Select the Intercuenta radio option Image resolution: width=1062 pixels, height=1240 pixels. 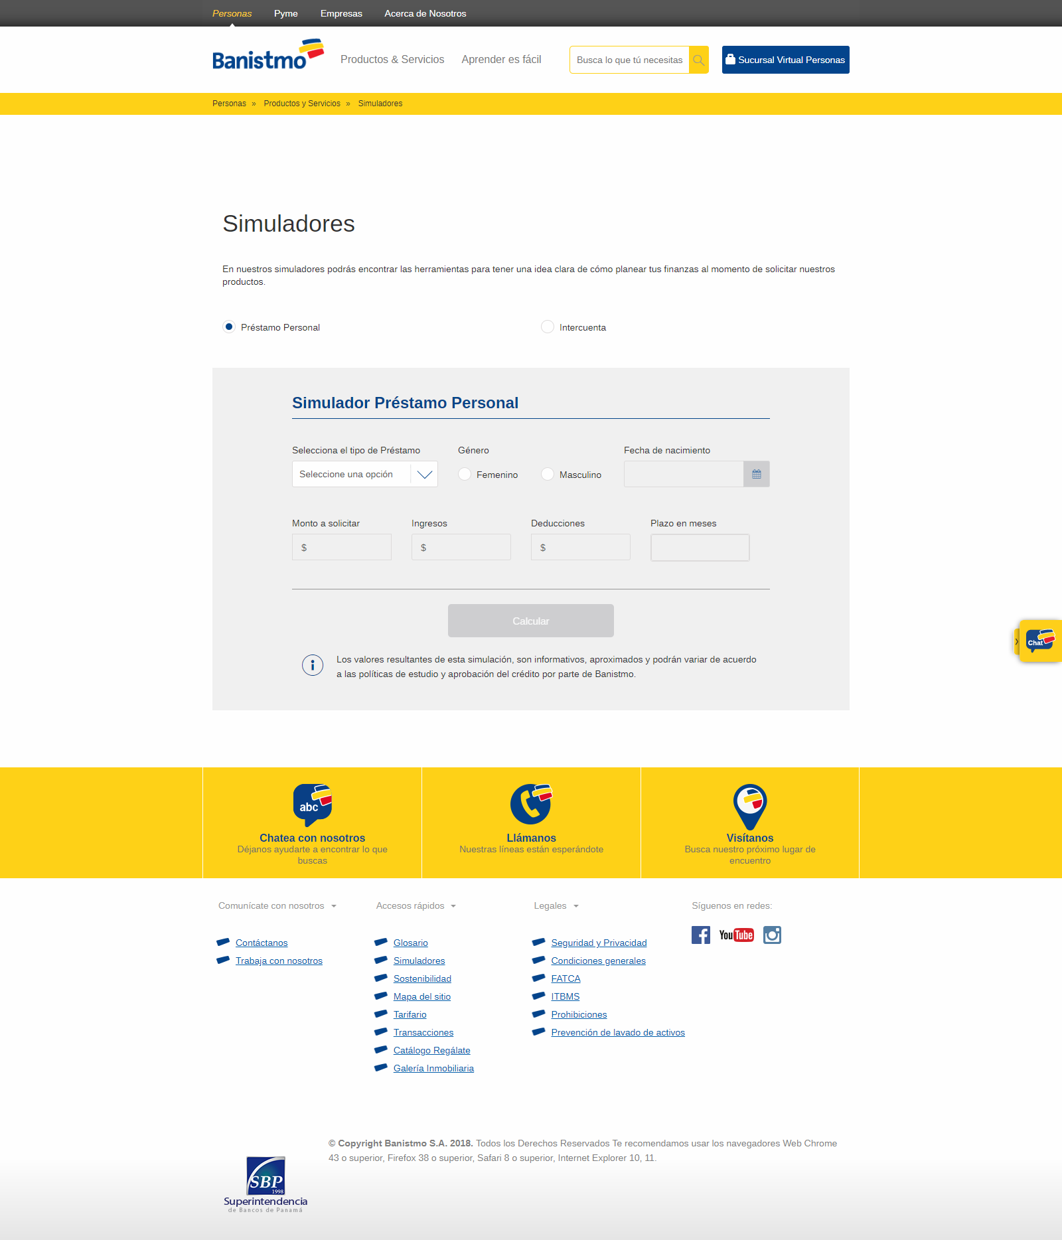point(548,327)
